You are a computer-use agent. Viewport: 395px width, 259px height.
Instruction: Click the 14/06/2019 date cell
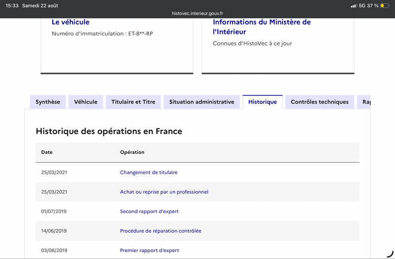[54, 231]
